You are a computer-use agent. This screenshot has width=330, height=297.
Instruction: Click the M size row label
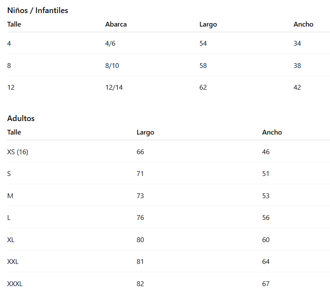pos(10,196)
